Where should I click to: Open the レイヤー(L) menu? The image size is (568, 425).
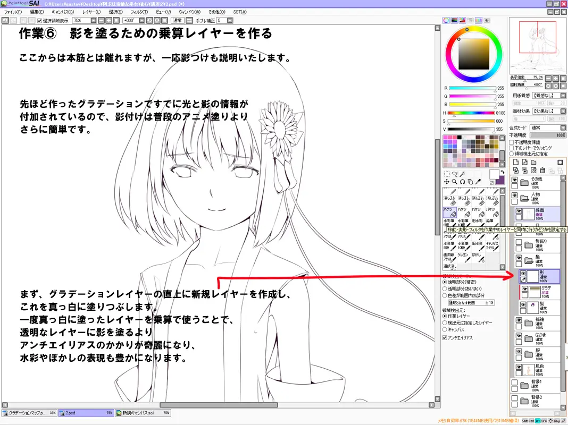91,12
